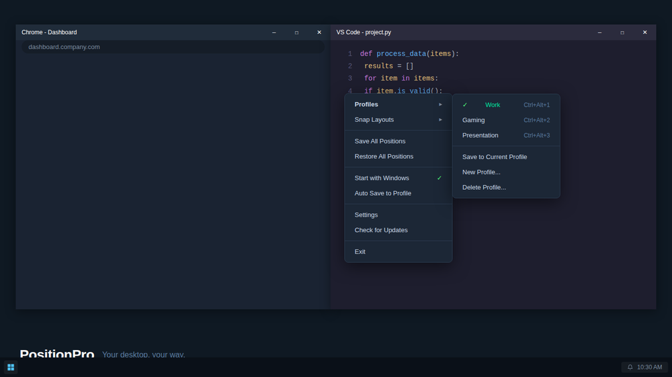Screen dimensions: 672x377
Task: Close the Chrome Dashboard window
Action: click(x=319, y=32)
